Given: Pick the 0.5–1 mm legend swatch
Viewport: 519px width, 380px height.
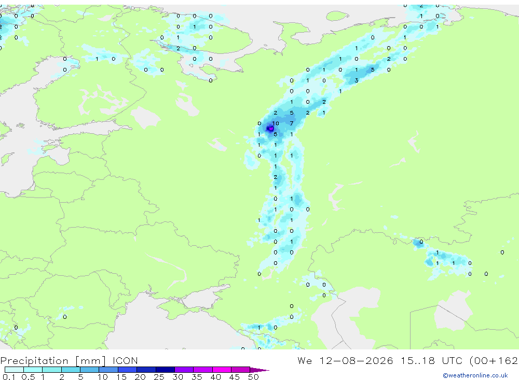Looking at the screenshot, I should click(33, 370).
